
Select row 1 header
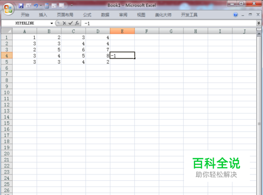click(x=7, y=37)
